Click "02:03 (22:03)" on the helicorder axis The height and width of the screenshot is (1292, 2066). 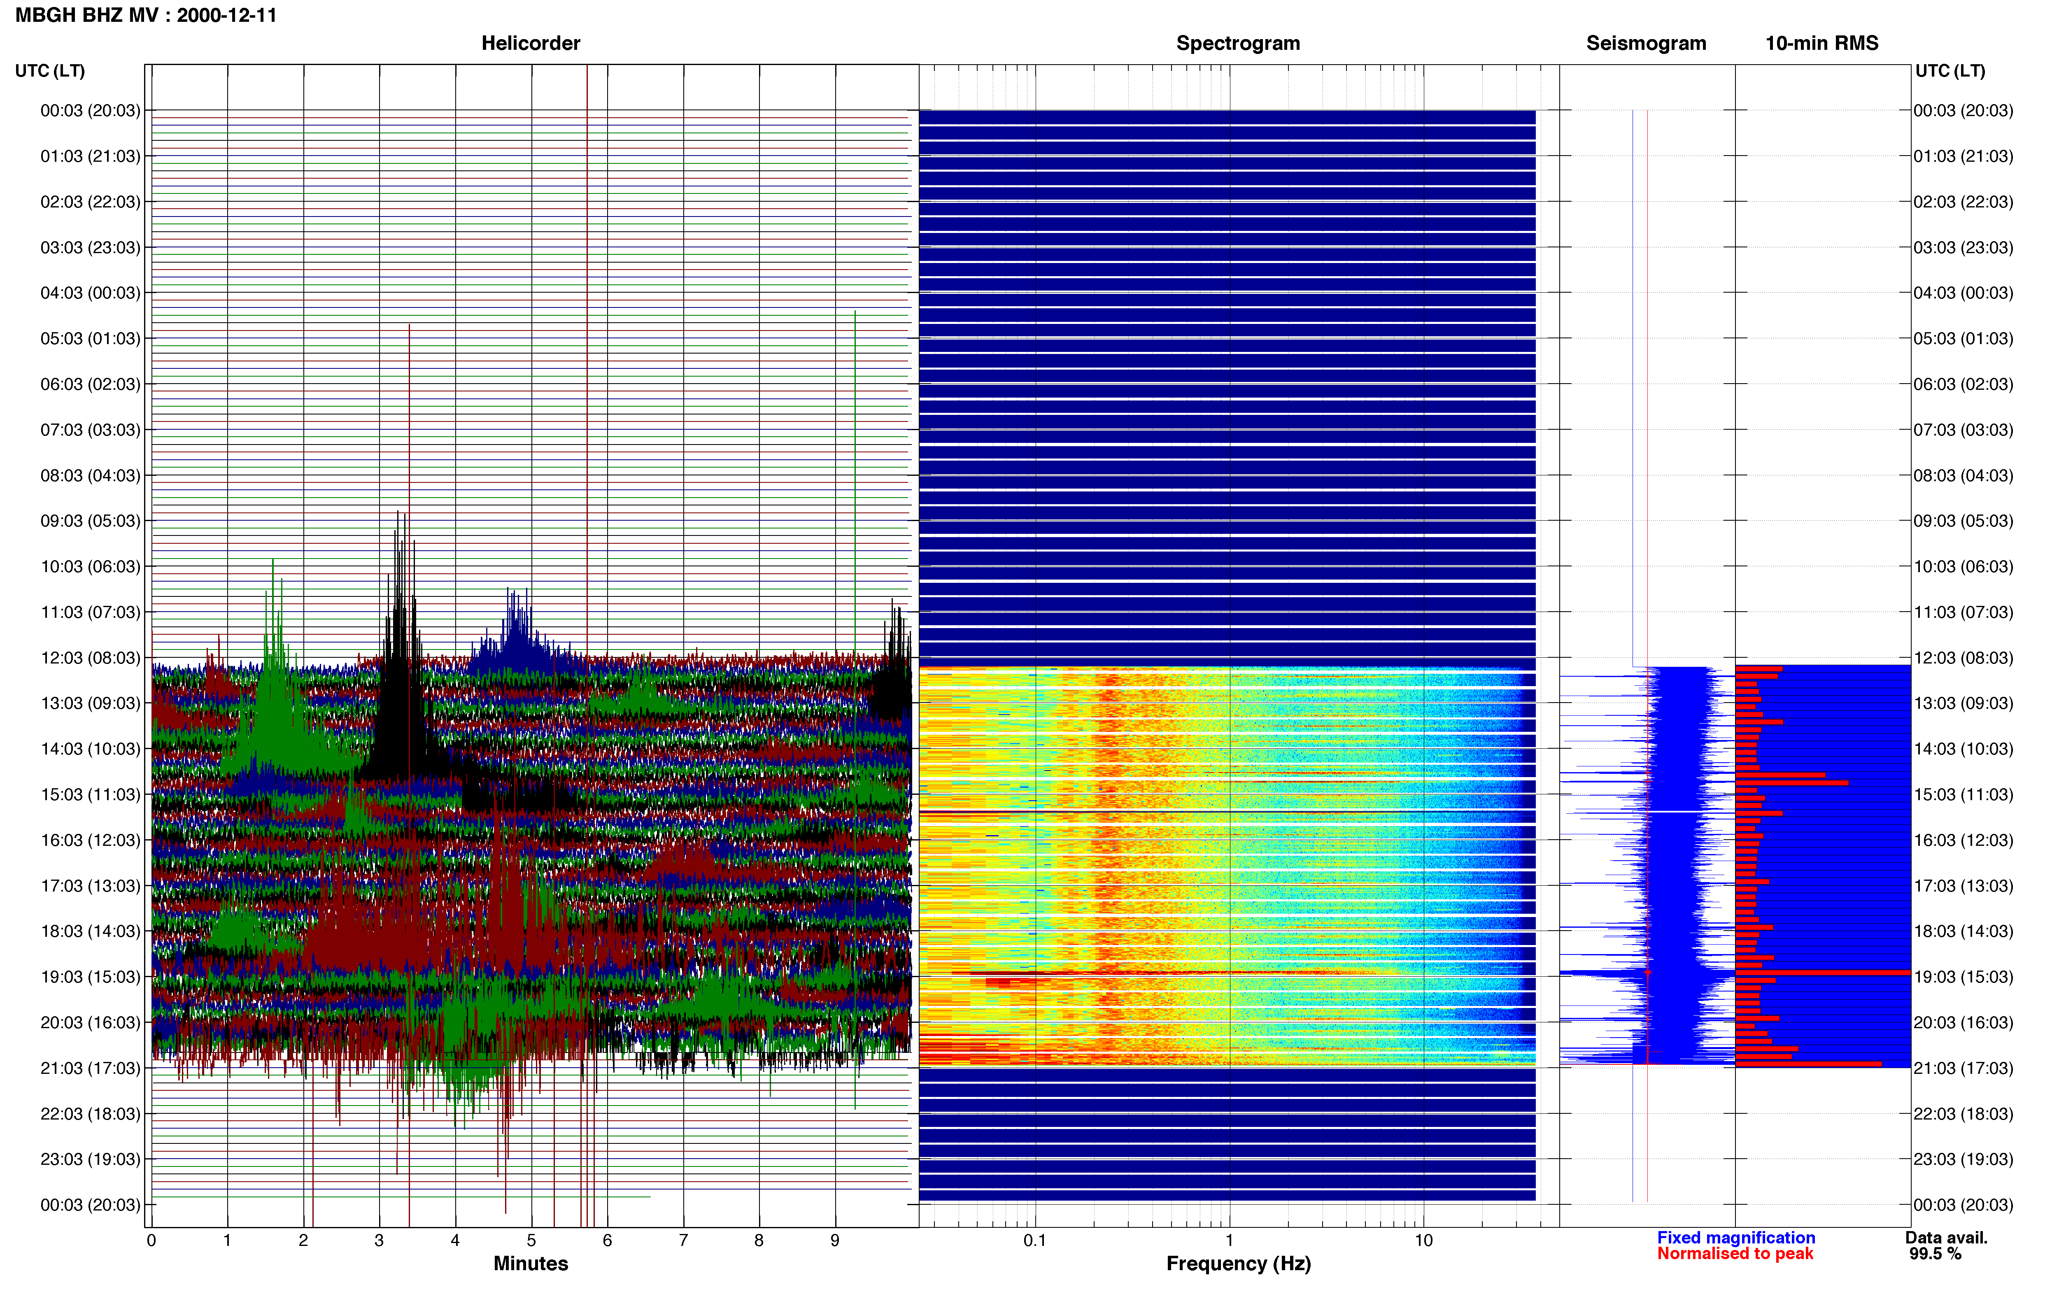(91, 202)
